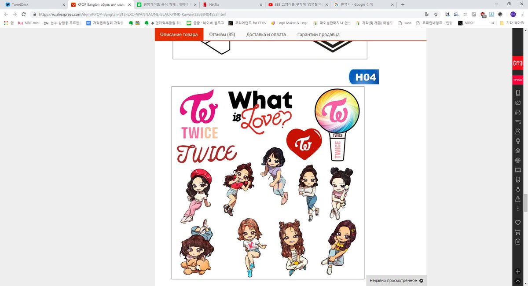Open the wishlist heart sidebar icon
The height and width of the screenshot is (286, 528).
point(517,223)
